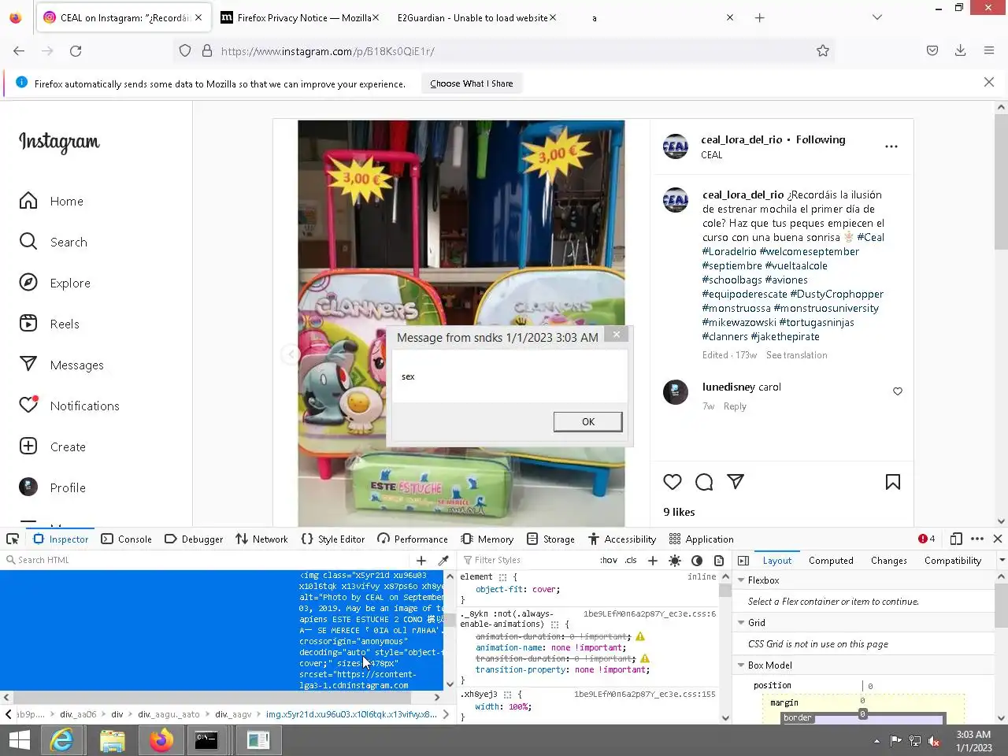1008x756 pixels.
Task: Collapse the Grid section
Action: pos(741,623)
